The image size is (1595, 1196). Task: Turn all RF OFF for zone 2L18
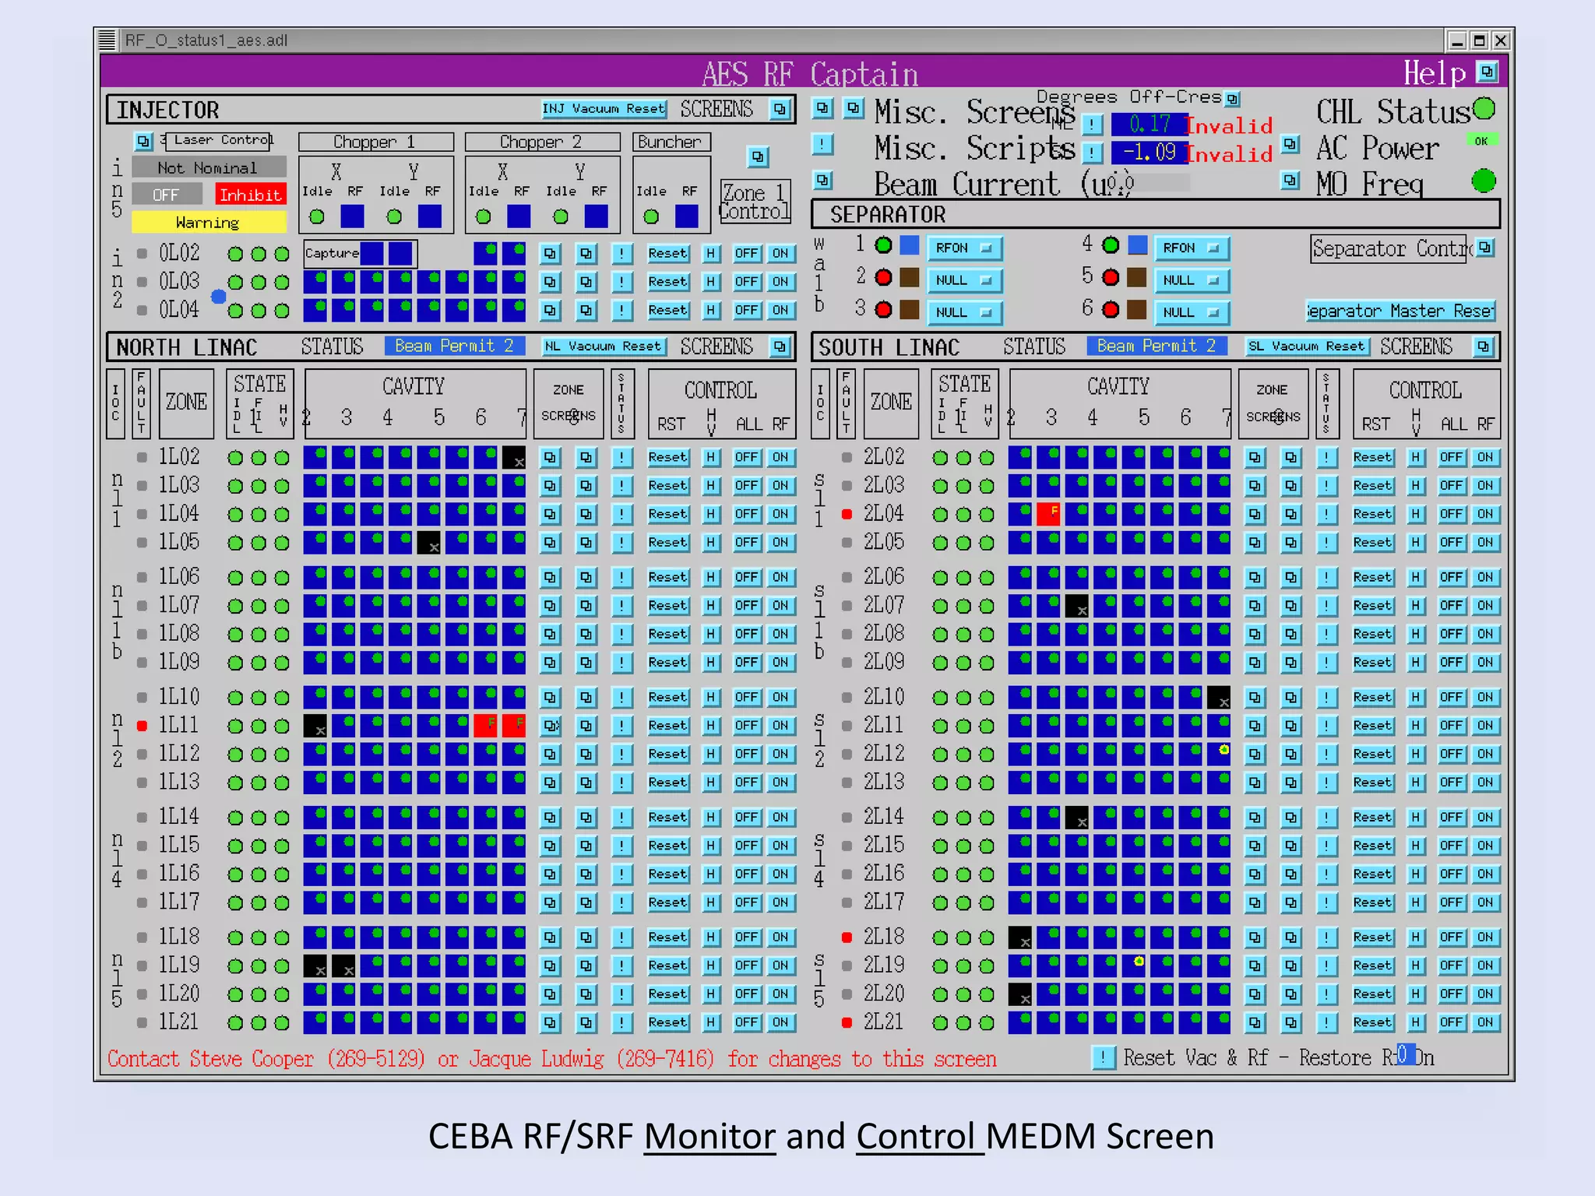tap(1450, 937)
